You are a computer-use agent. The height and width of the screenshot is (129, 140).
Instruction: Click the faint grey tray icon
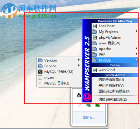pos(80,105)
